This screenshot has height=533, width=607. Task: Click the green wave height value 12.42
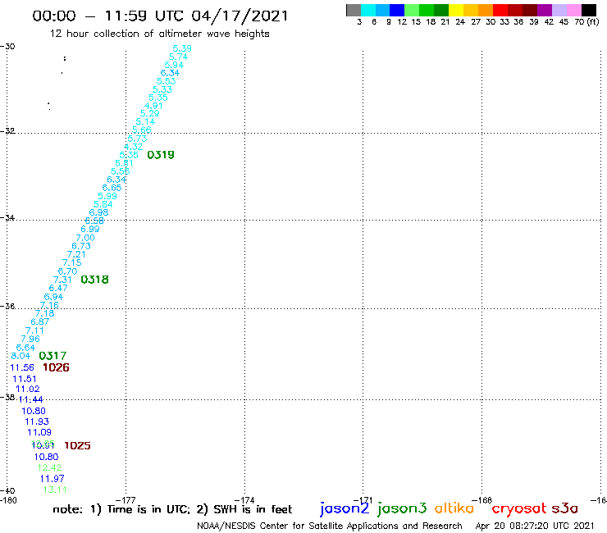pyautogui.click(x=49, y=467)
